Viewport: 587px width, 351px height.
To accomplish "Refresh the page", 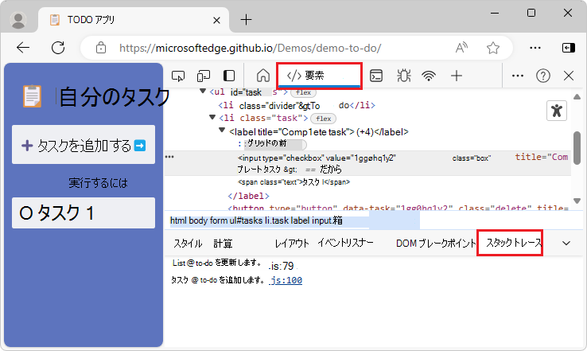I will (x=58, y=48).
